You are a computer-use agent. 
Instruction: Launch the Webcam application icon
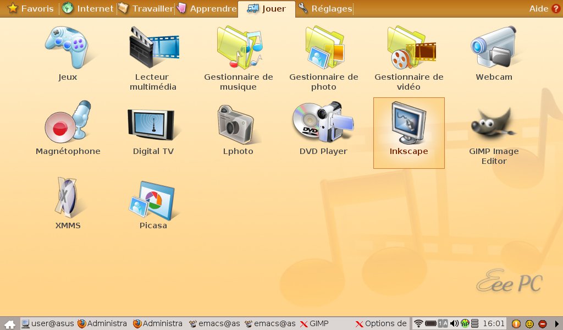(x=494, y=47)
